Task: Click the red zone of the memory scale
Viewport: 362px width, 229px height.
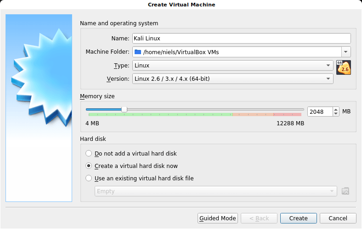Action: [x=288, y=114]
